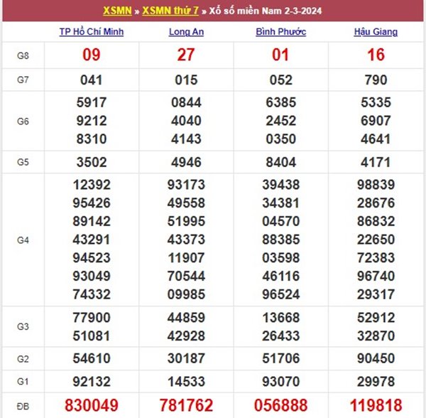The width and height of the screenshot is (426, 418).
Task: Click G4 number 93173
Action: 186,186
